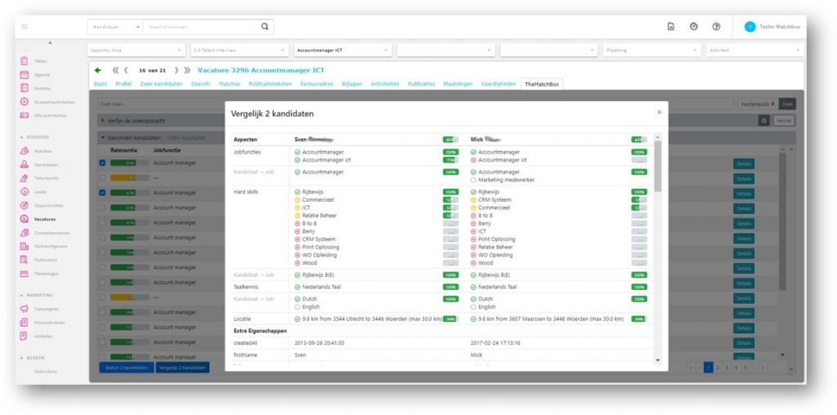Switch to the Factuuradres tab
The height and width of the screenshot is (415, 837).
316,84
